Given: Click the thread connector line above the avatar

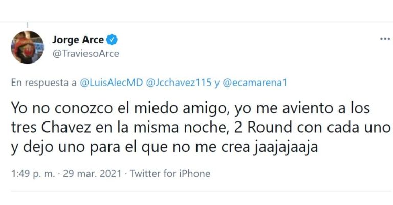Looking at the screenshot, I should coord(27,25).
